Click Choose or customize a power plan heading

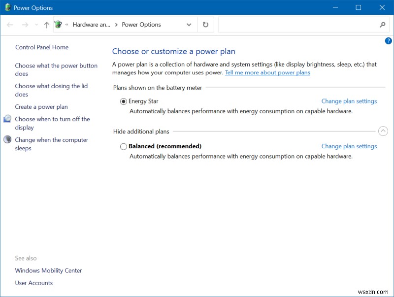point(174,52)
